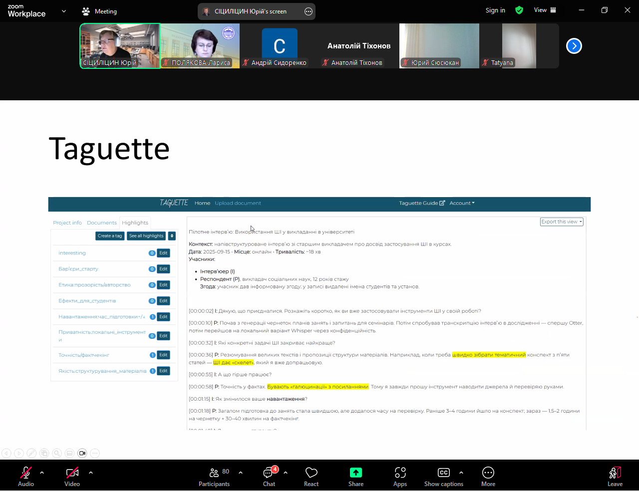Image resolution: width=639 pixels, height=491 pixels.
Task: Open the Apps panel
Action: click(x=400, y=473)
